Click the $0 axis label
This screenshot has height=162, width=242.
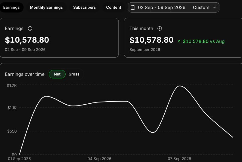[x=14, y=154]
